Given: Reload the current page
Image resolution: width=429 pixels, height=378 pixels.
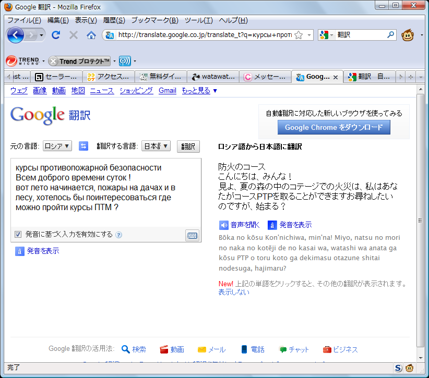Looking at the screenshot, I should pos(56,35).
